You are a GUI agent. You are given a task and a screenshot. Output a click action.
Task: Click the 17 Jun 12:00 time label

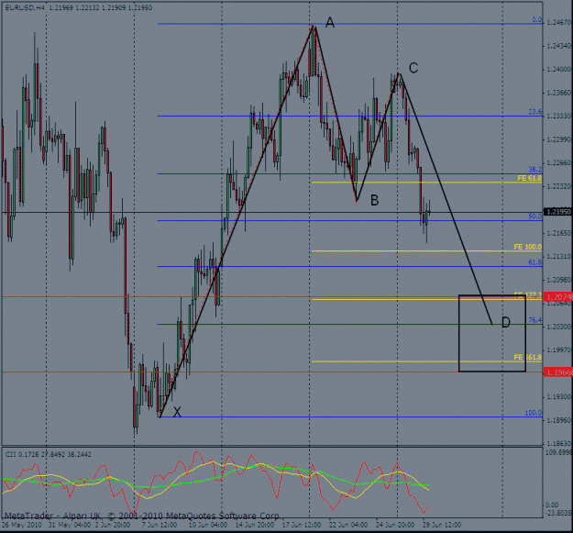(302, 525)
